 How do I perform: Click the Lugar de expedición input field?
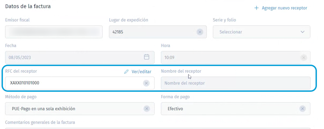click(158, 32)
